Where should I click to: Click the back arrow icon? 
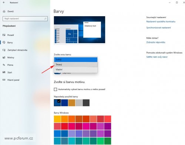[x=4, y=2]
